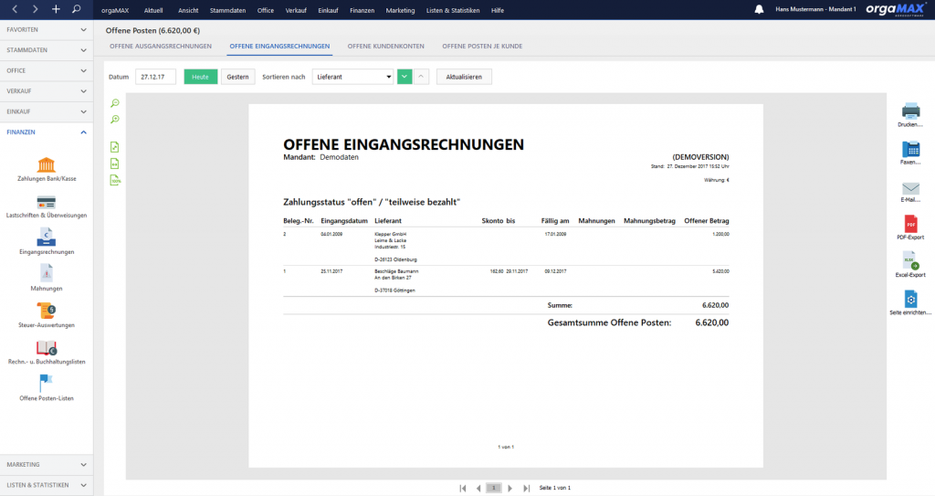Open Lastschriften & Überweisungen
The width and height of the screenshot is (935, 496).
[47, 206]
